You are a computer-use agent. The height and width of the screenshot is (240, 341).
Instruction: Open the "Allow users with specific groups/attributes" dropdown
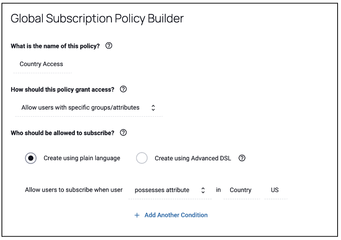pos(81,108)
